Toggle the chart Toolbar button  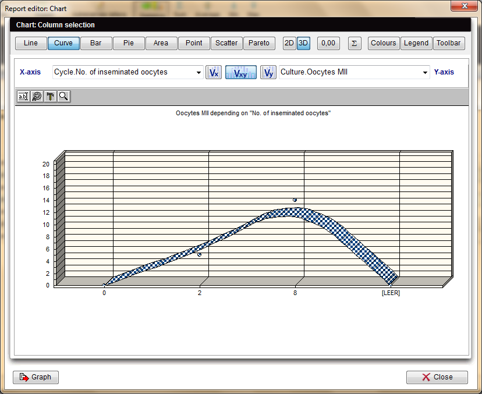[x=449, y=43]
